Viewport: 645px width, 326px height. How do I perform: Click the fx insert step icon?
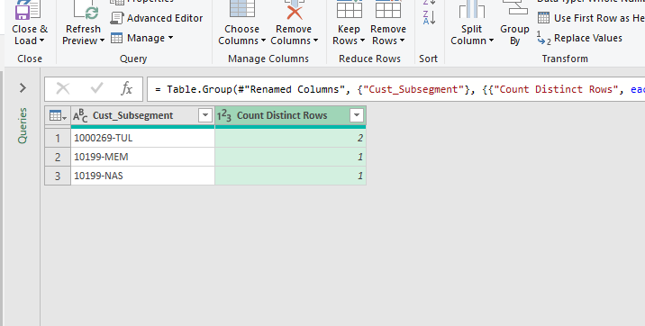(x=127, y=88)
